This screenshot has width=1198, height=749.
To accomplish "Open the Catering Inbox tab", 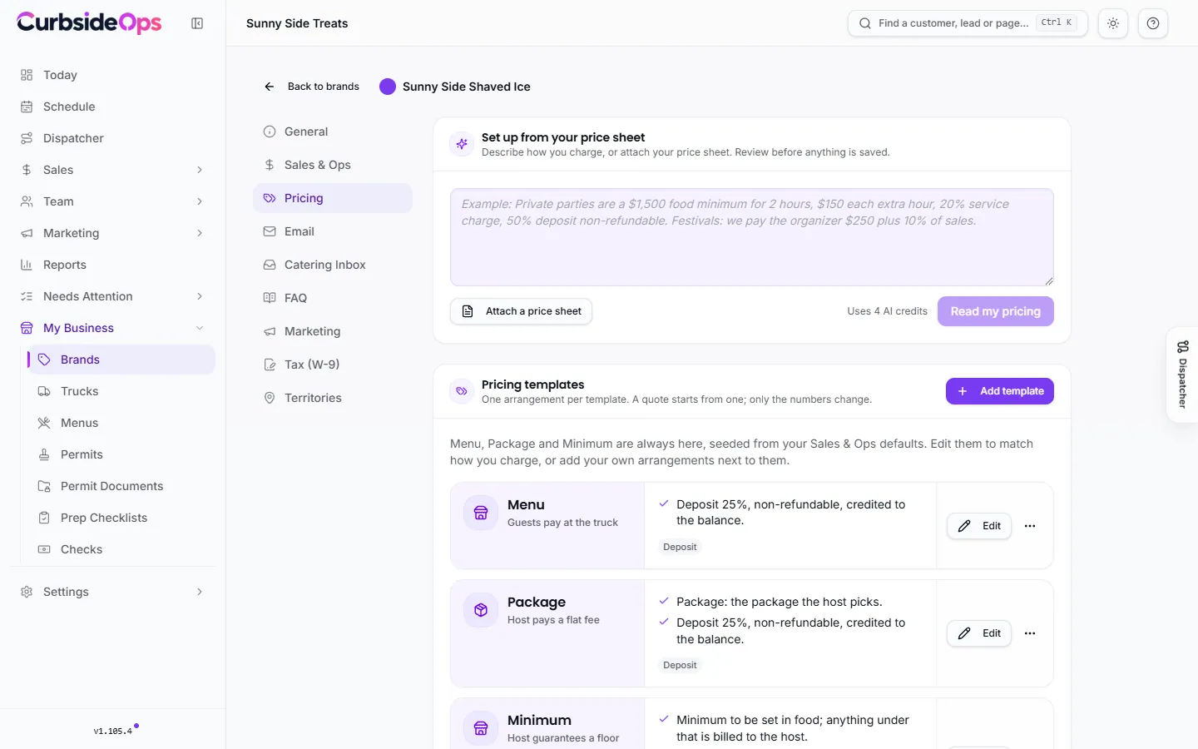I will [333, 265].
